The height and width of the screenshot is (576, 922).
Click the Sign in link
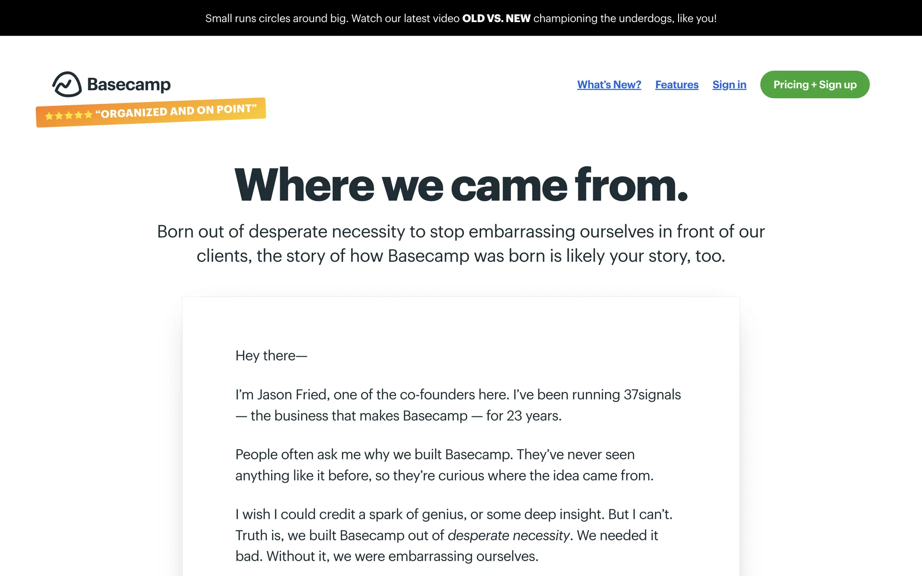point(729,85)
